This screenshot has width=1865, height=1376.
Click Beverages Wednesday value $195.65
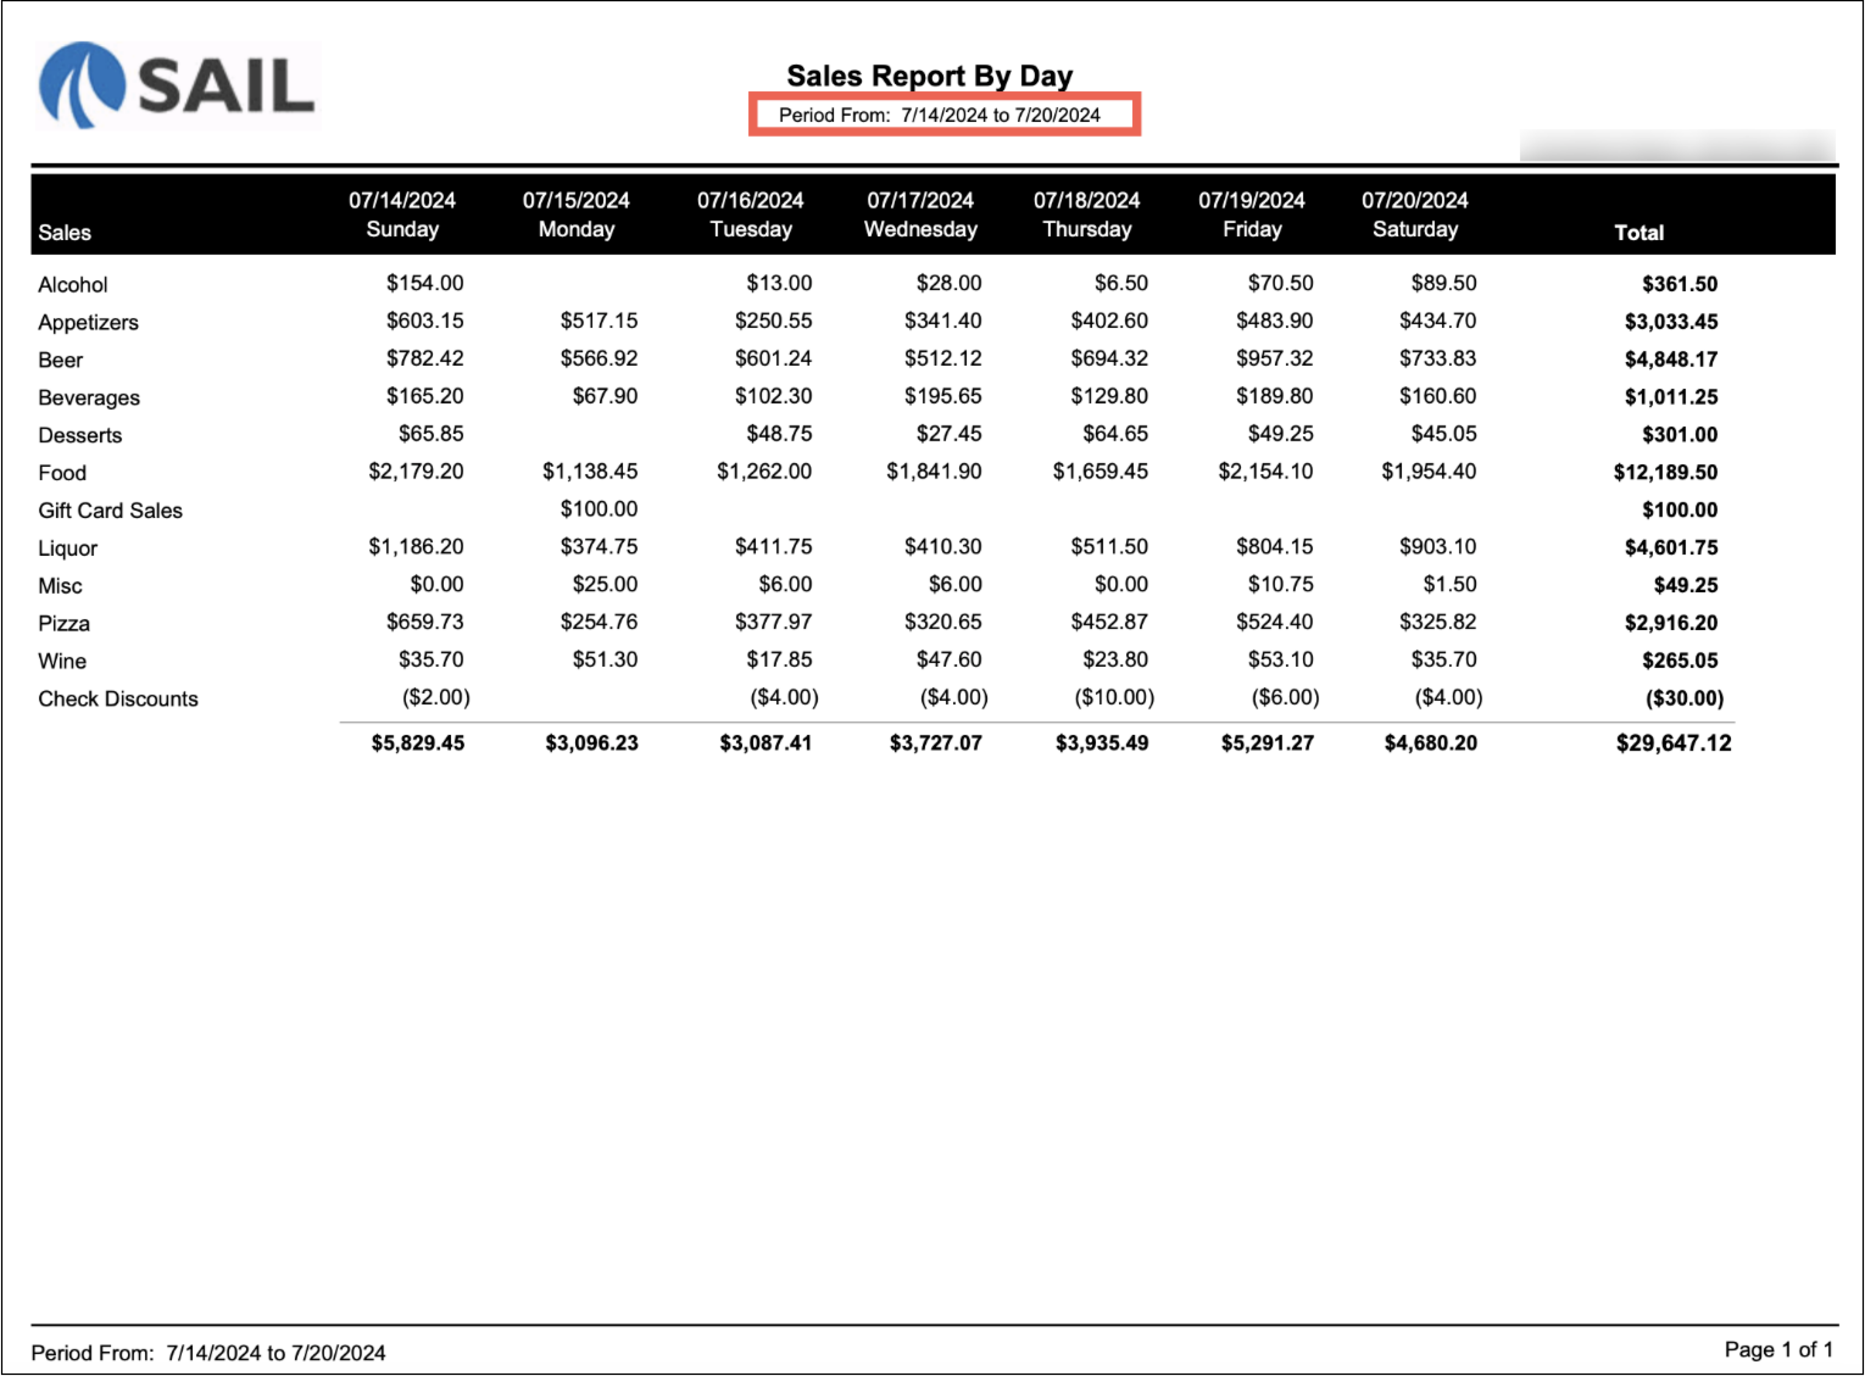coord(943,395)
